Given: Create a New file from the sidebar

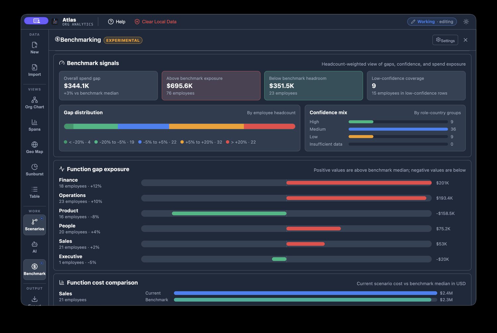Looking at the screenshot, I should tap(34, 48).
